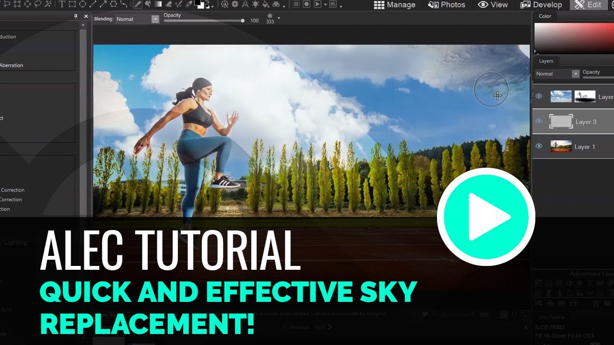
Task: Select the eraser tool
Action: coord(169,4)
